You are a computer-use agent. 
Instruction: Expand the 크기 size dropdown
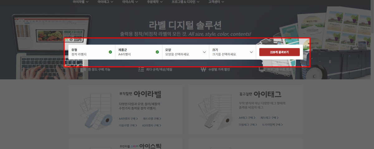click(232, 52)
